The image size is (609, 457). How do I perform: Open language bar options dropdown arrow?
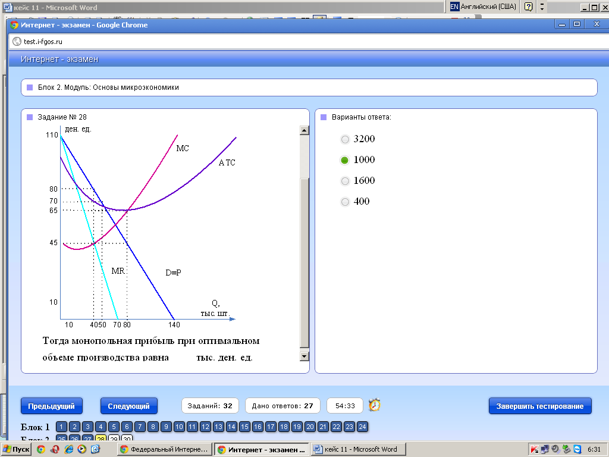(x=542, y=7)
